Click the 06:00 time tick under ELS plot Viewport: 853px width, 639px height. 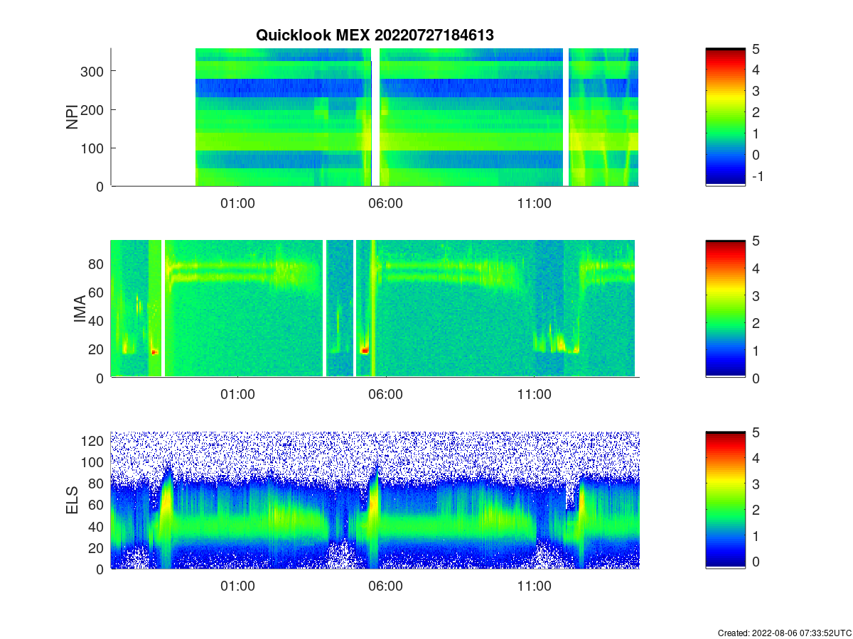(386, 586)
